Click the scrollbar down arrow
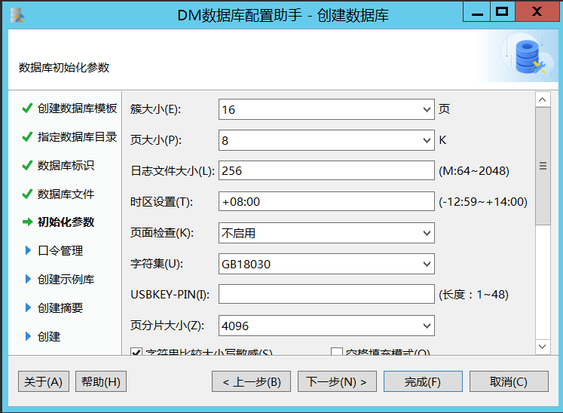The height and width of the screenshot is (413, 563). [543, 347]
